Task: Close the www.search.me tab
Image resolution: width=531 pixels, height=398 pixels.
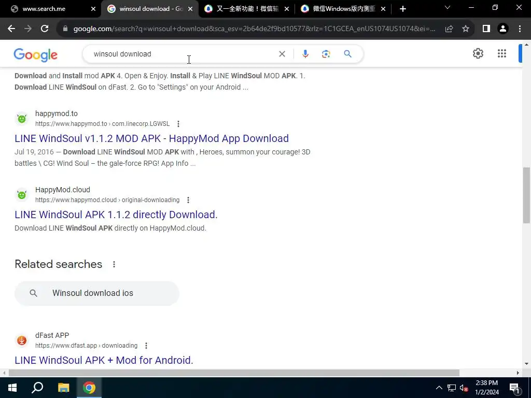Action: pos(93,9)
